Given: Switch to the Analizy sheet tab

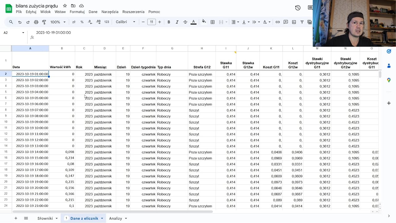Looking at the screenshot, I should click(x=116, y=218).
